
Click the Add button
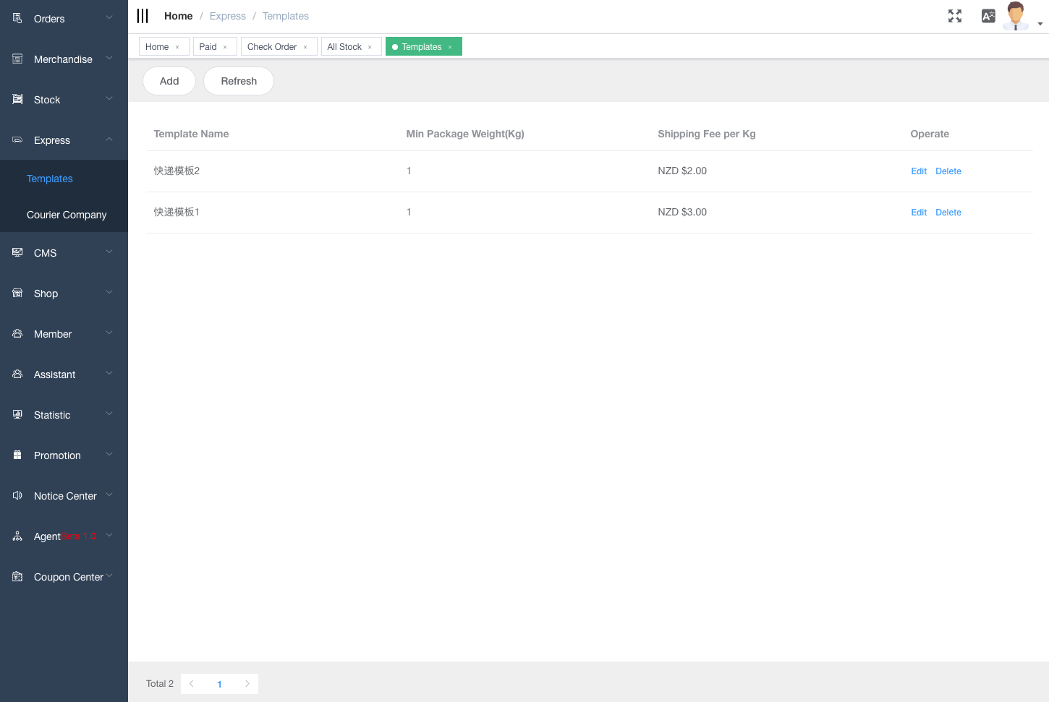(169, 80)
